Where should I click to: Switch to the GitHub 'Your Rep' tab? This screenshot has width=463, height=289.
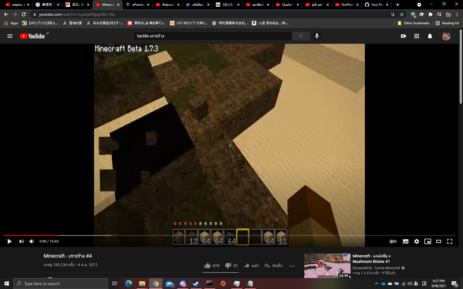point(376,5)
